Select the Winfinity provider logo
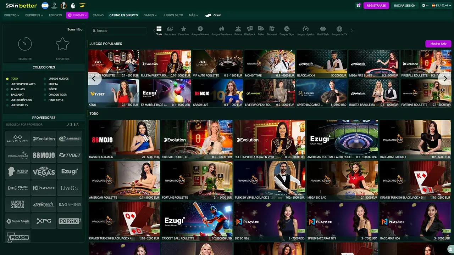The height and width of the screenshot is (255, 454). tap(18, 139)
